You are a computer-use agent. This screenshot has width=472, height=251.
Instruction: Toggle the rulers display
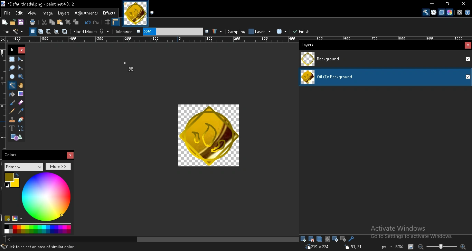pos(115,22)
